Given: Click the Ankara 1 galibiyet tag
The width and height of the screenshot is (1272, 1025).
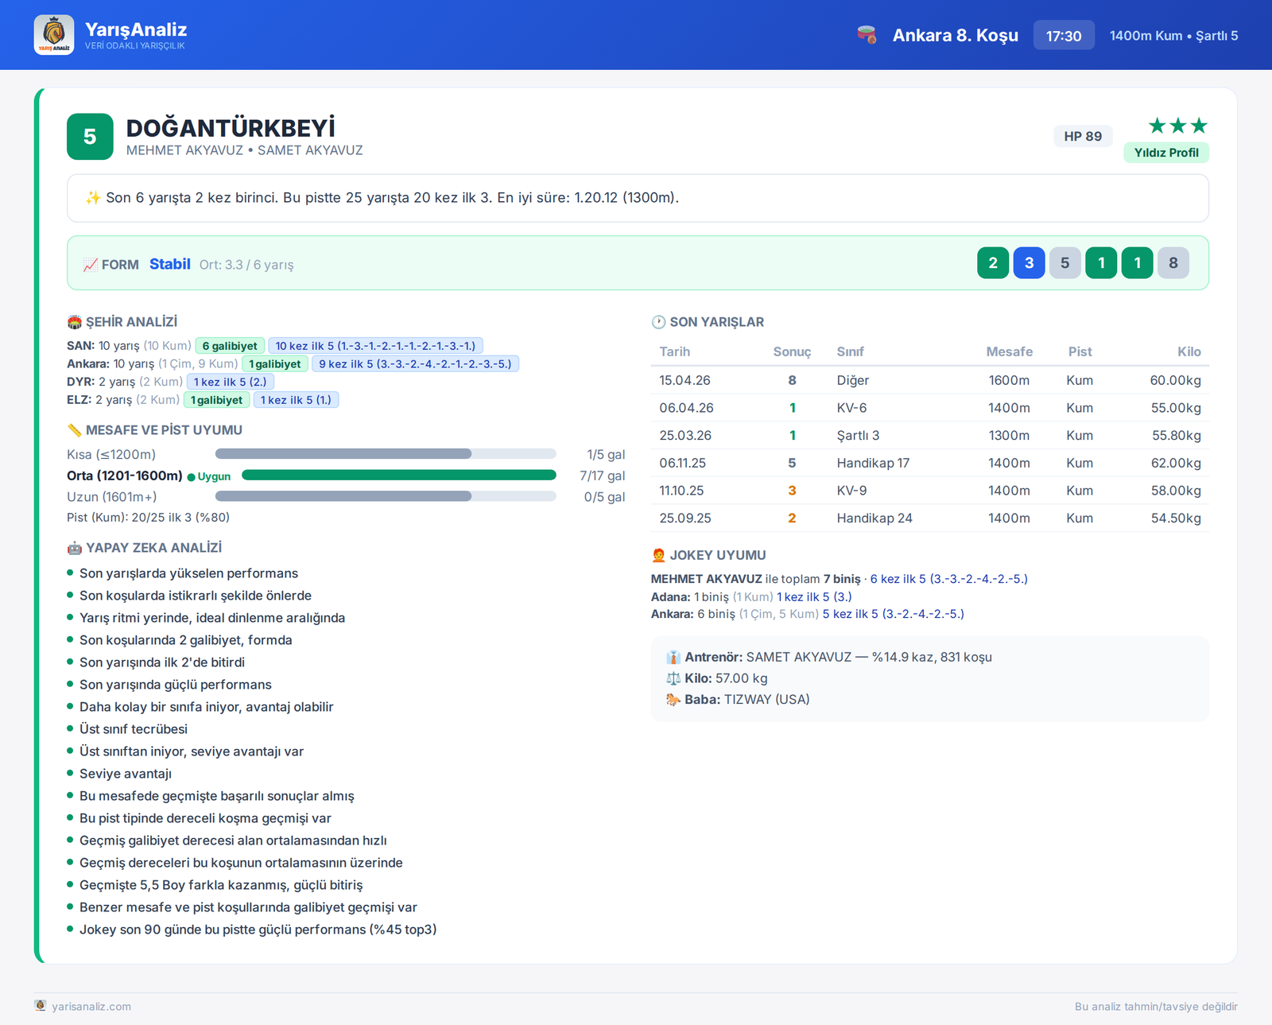Looking at the screenshot, I should click(274, 364).
